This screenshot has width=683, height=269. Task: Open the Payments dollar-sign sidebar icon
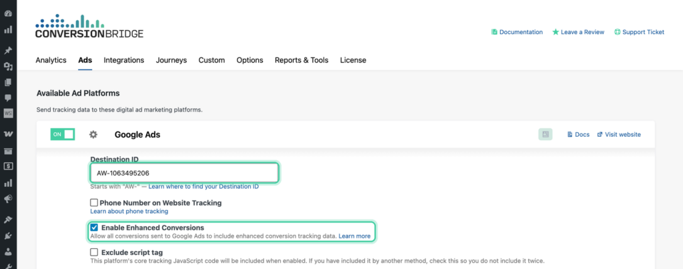pyautogui.click(x=8, y=166)
